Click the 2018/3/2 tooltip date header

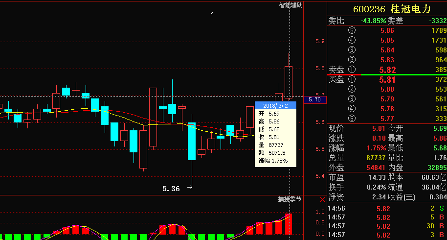pyautogui.click(x=275, y=105)
